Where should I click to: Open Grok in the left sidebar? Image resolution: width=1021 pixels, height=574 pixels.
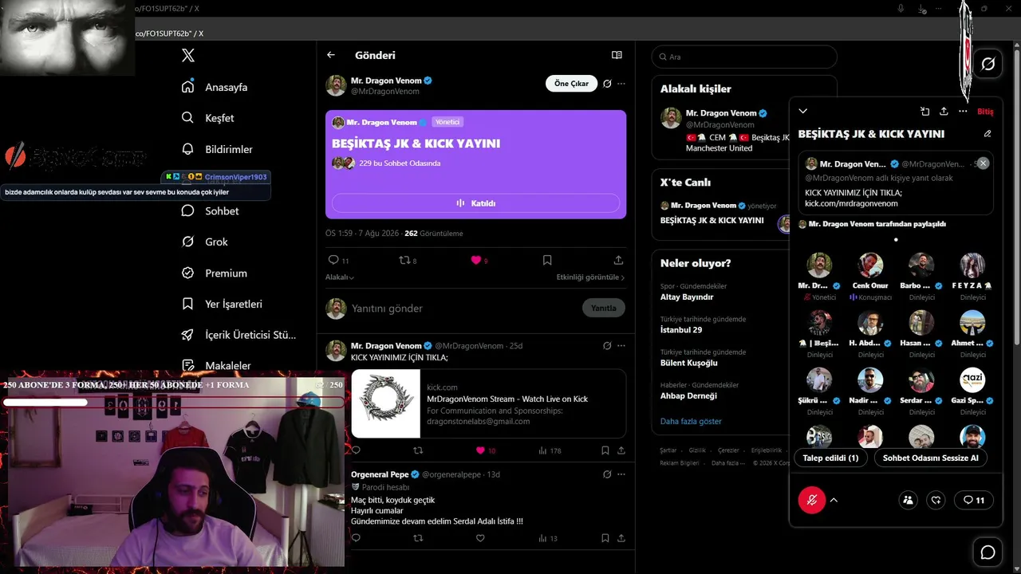coord(205,242)
